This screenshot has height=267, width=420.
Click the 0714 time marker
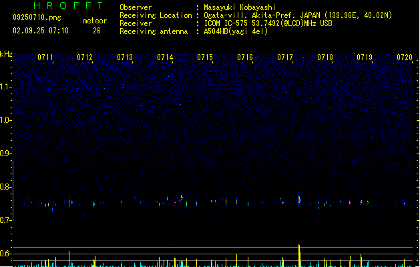tap(165, 57)
